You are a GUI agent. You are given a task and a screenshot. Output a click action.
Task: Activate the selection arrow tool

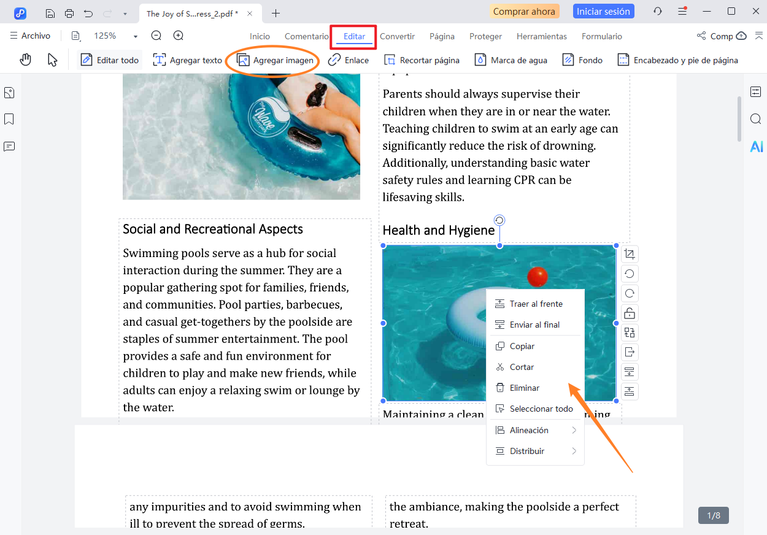point(52,60)
